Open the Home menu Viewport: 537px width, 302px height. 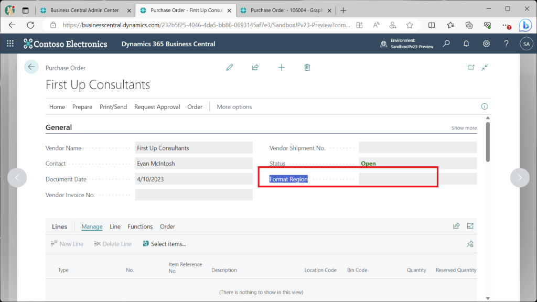57,107
